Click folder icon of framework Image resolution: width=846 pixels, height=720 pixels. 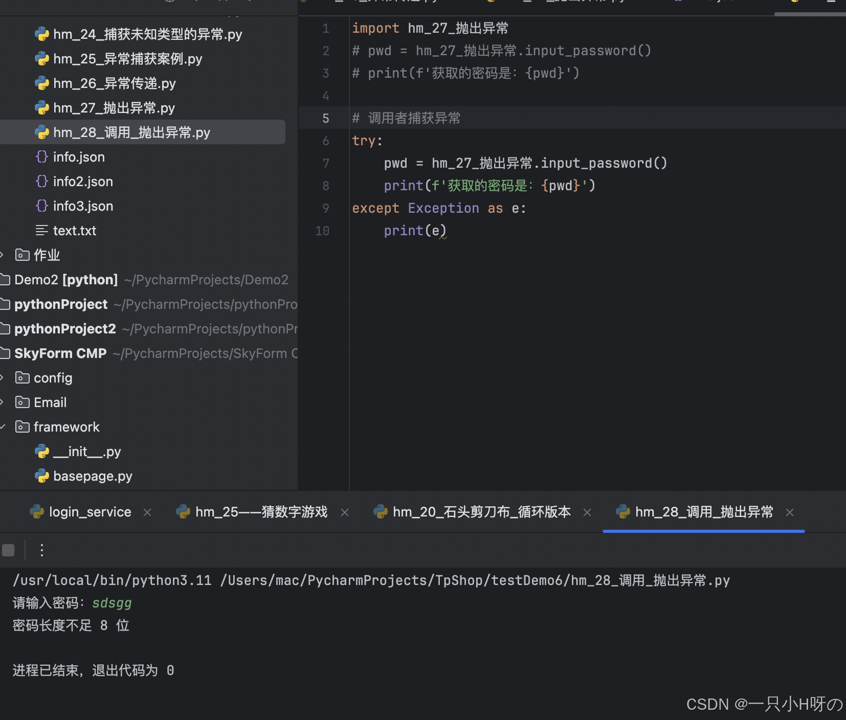(23, 426)
